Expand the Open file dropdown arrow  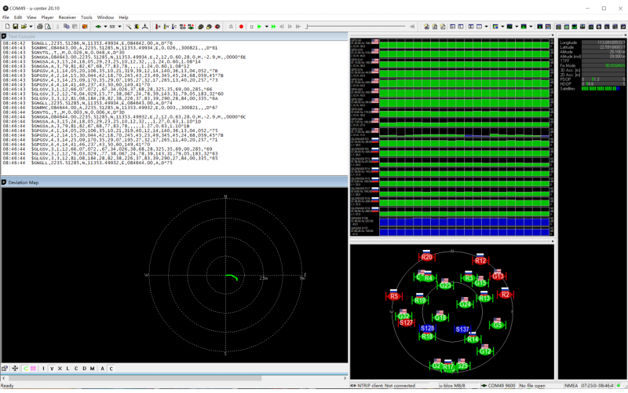(x=31, y=27)
